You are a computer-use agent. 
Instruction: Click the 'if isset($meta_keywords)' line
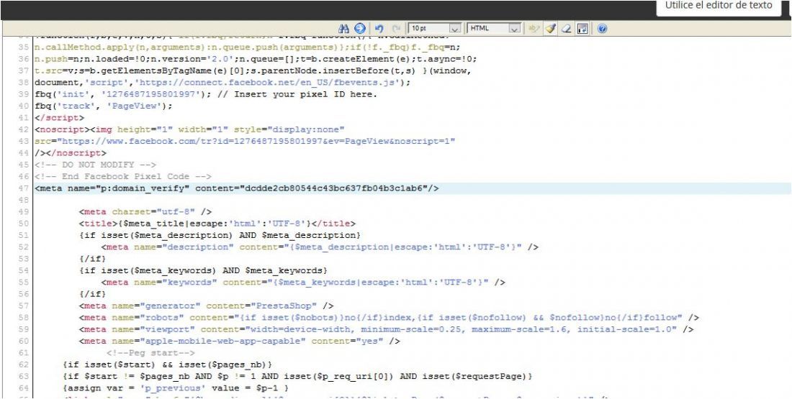203,271
